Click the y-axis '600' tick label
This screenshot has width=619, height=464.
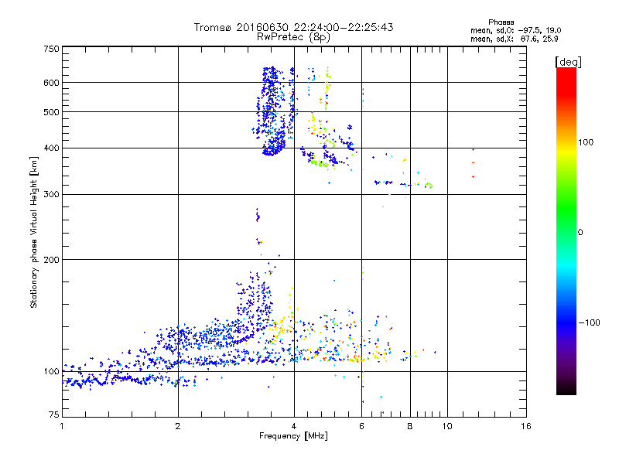[51, 83]
